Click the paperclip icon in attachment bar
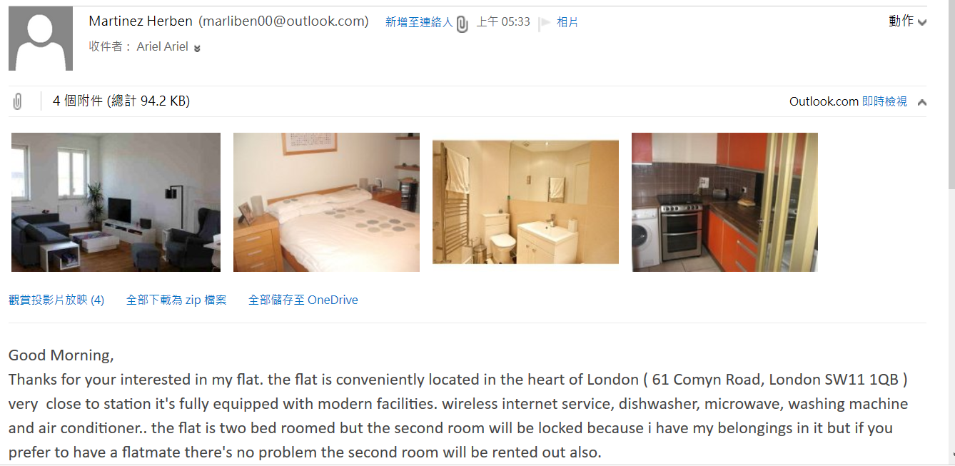955x466 pixels. point(17,101)
